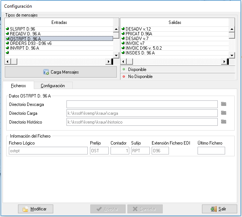Open folder browser for Directorio Descarga
242x217 pixels.
(224, 104)
